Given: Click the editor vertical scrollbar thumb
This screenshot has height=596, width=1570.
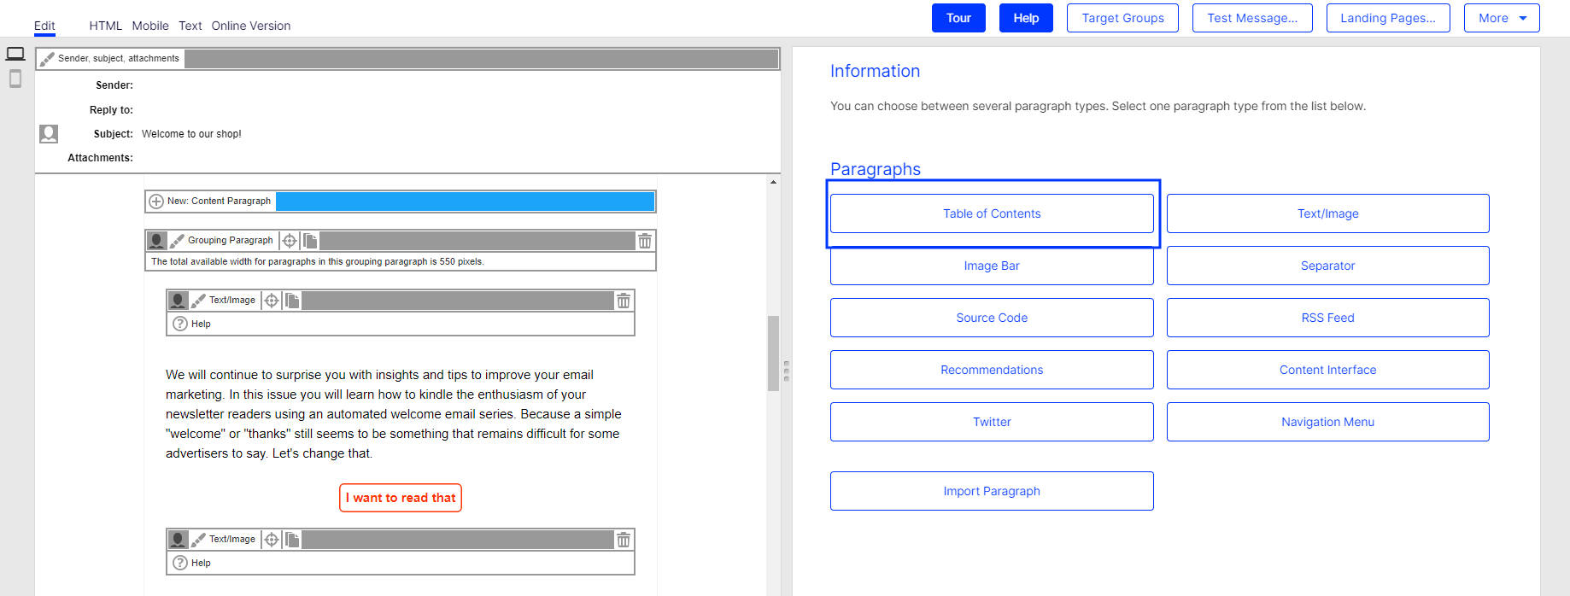Looking at the screenshot, I should pyautogui.click(x=773, y=353).
